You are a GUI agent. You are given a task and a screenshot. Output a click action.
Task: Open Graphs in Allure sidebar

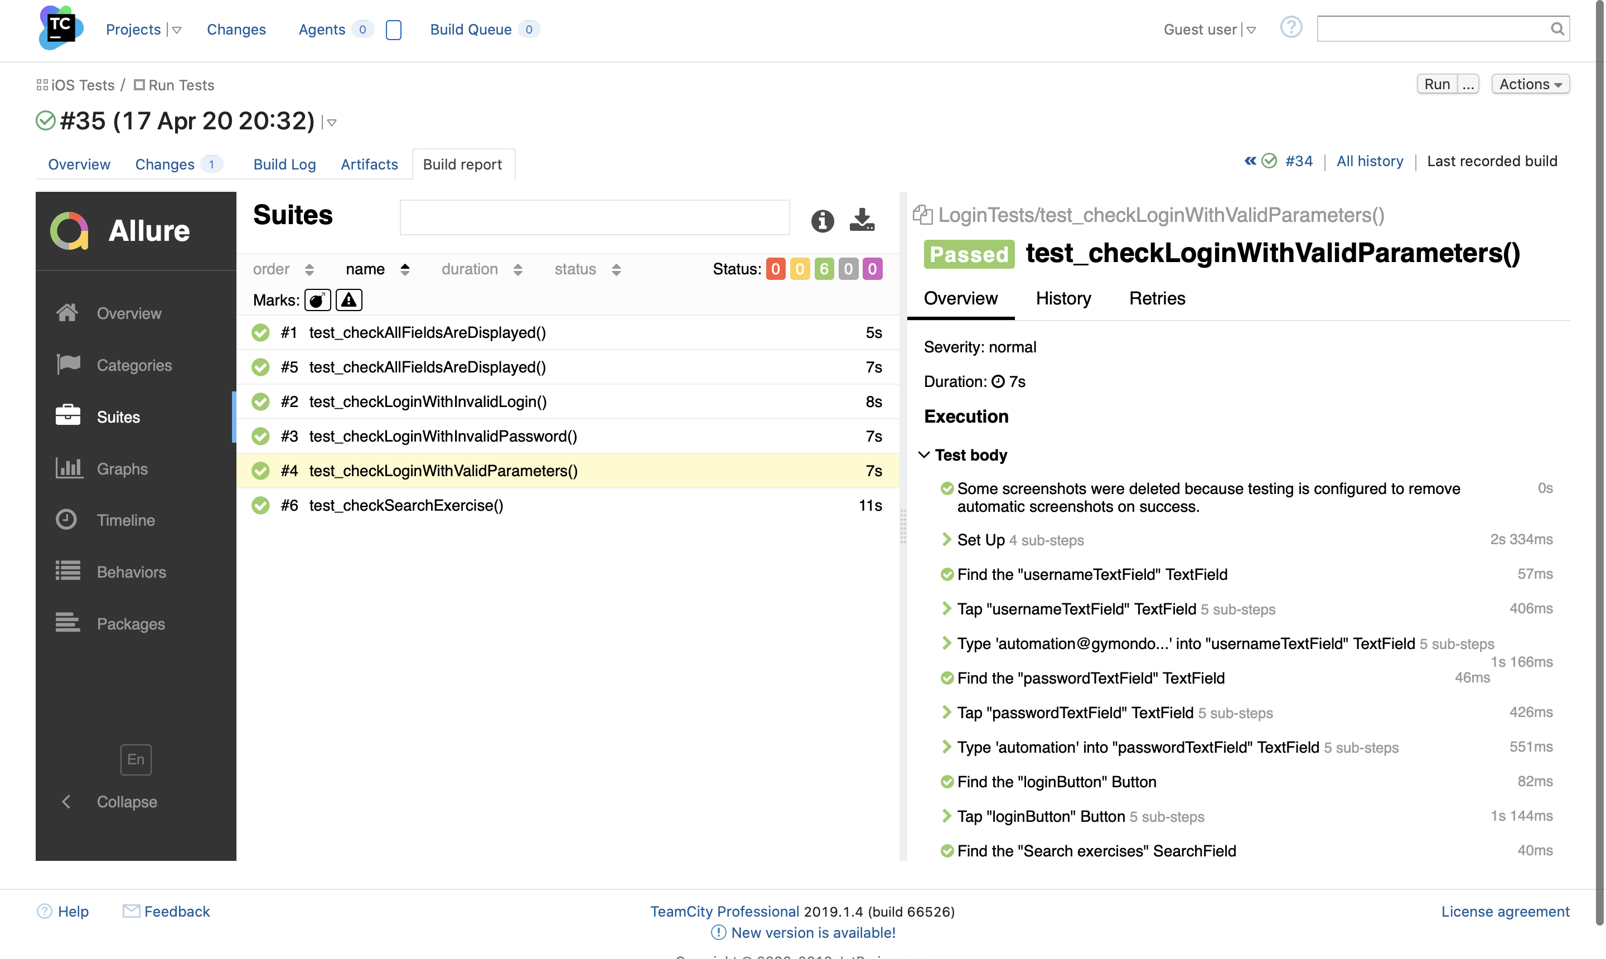pyautogui.click(x=122, y=468)
